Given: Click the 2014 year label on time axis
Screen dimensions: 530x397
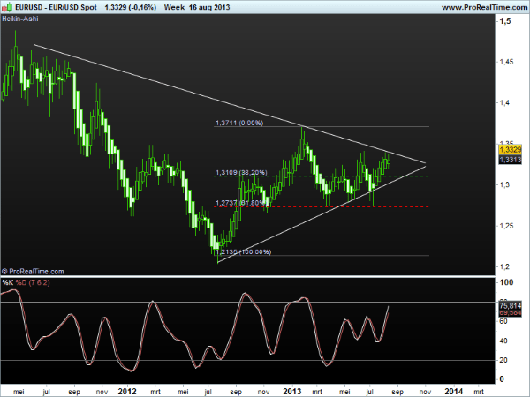Looking at the screenshot, I should pyautogui.click(x=454, y=391).
